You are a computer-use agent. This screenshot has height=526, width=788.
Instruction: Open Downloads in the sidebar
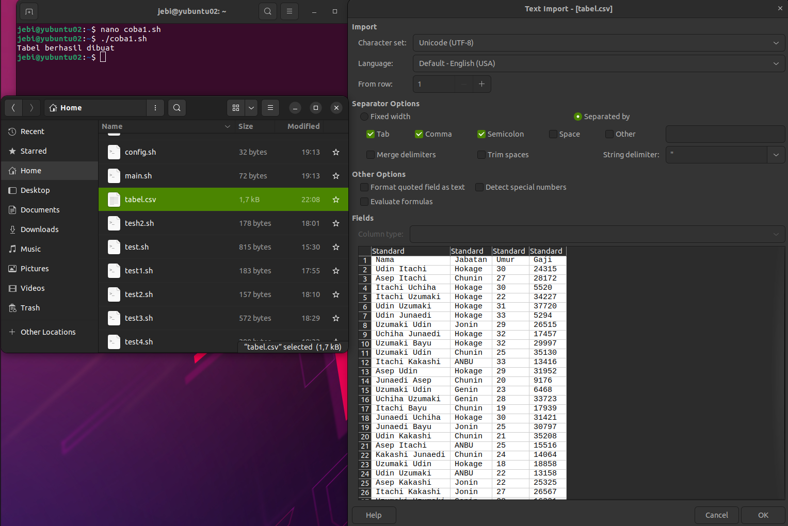pos(39,229)
